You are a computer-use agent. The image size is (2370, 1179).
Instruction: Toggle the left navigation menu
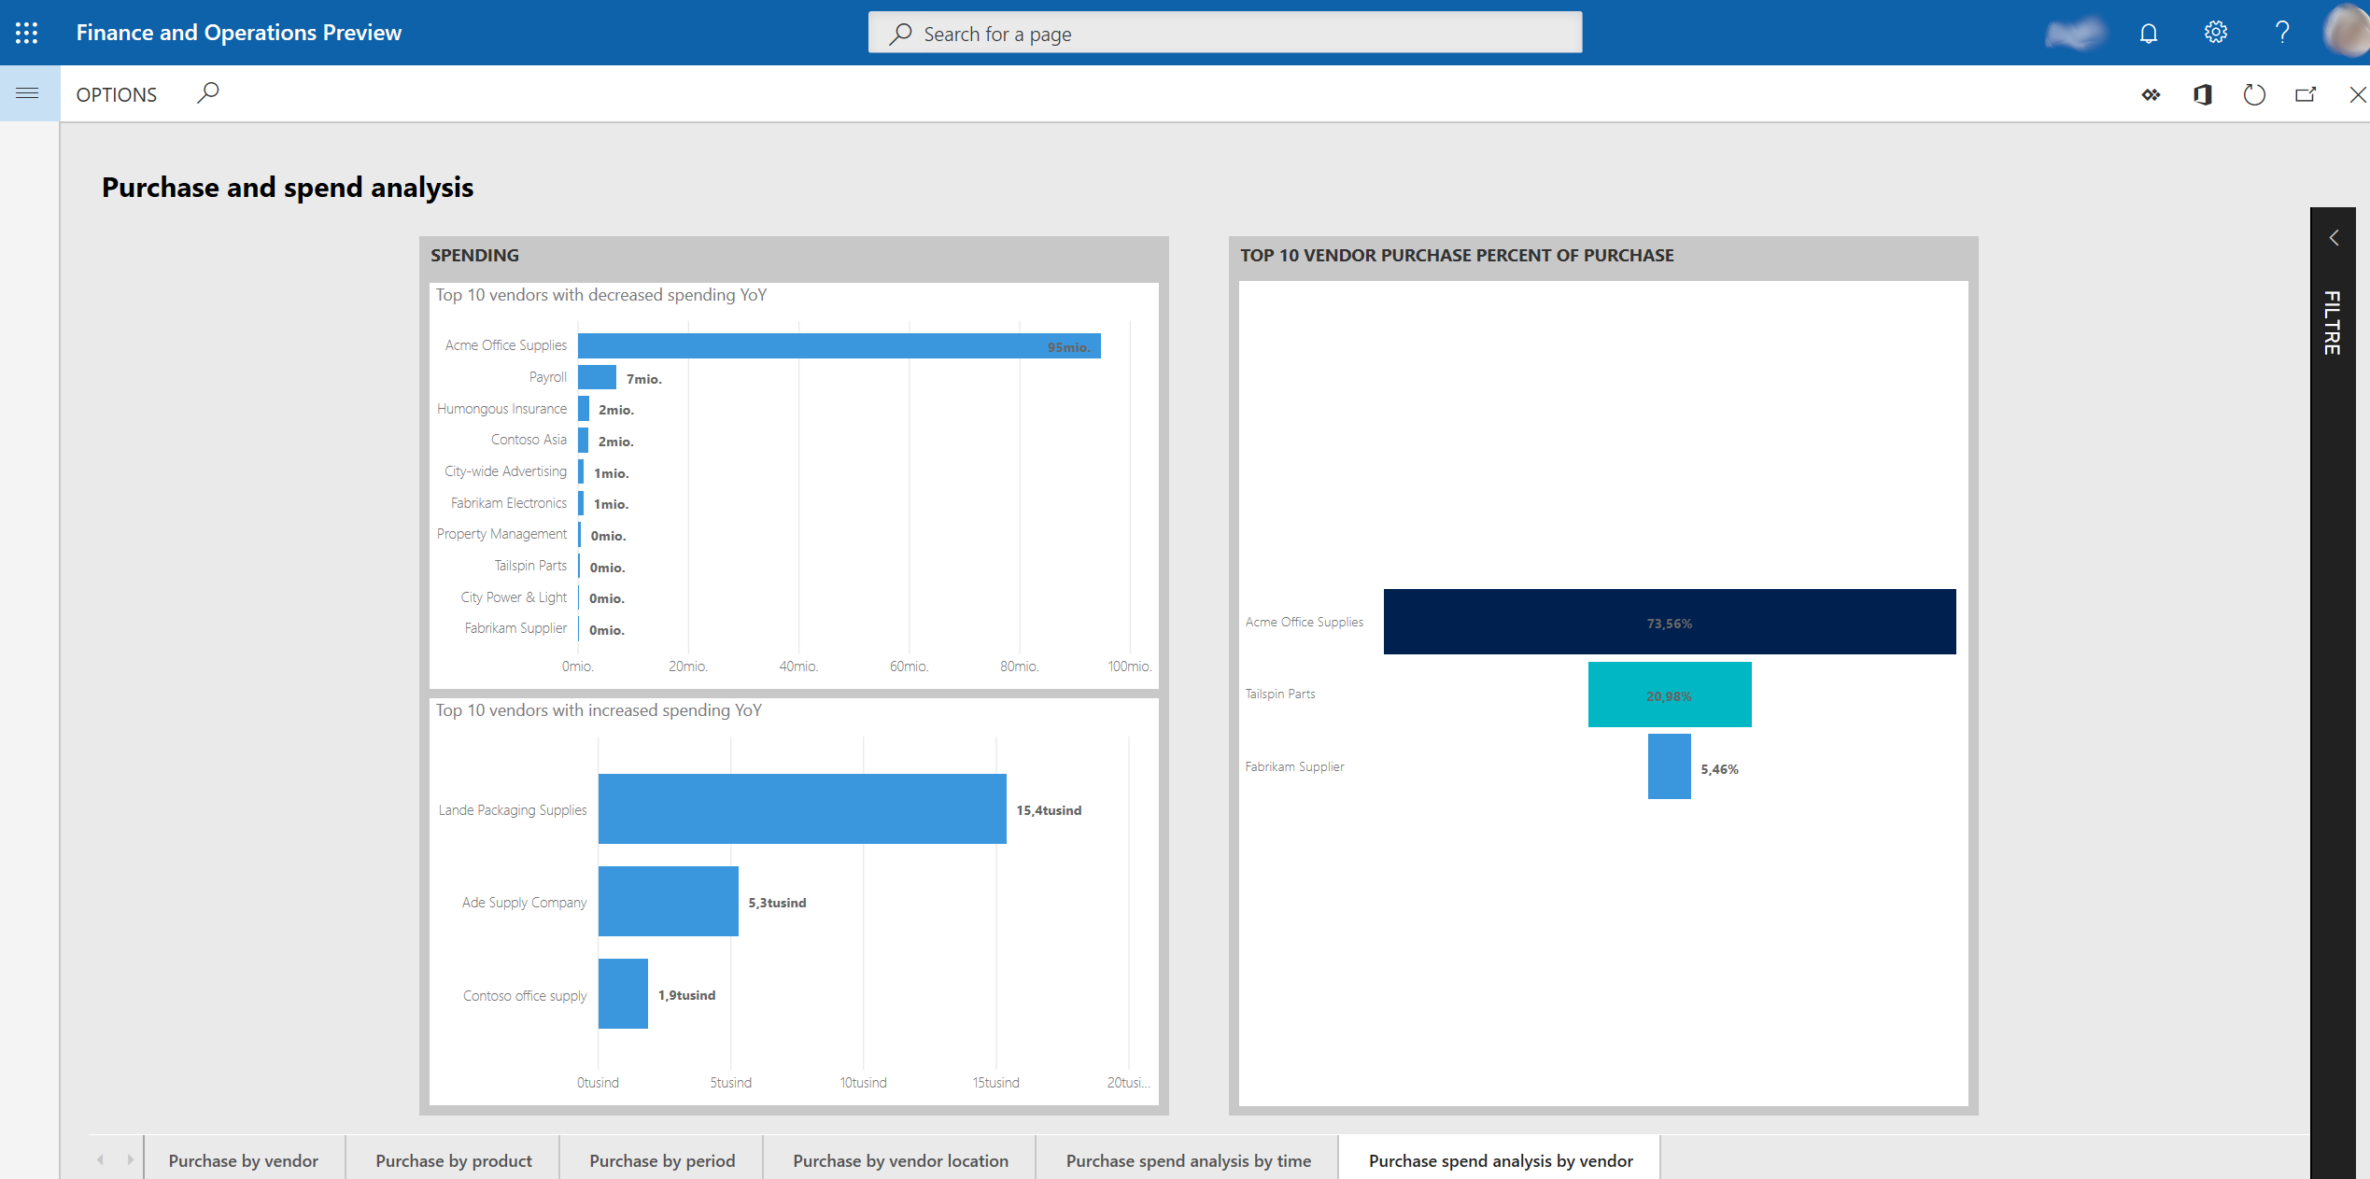pyautogui.click(x=29, y=92)
